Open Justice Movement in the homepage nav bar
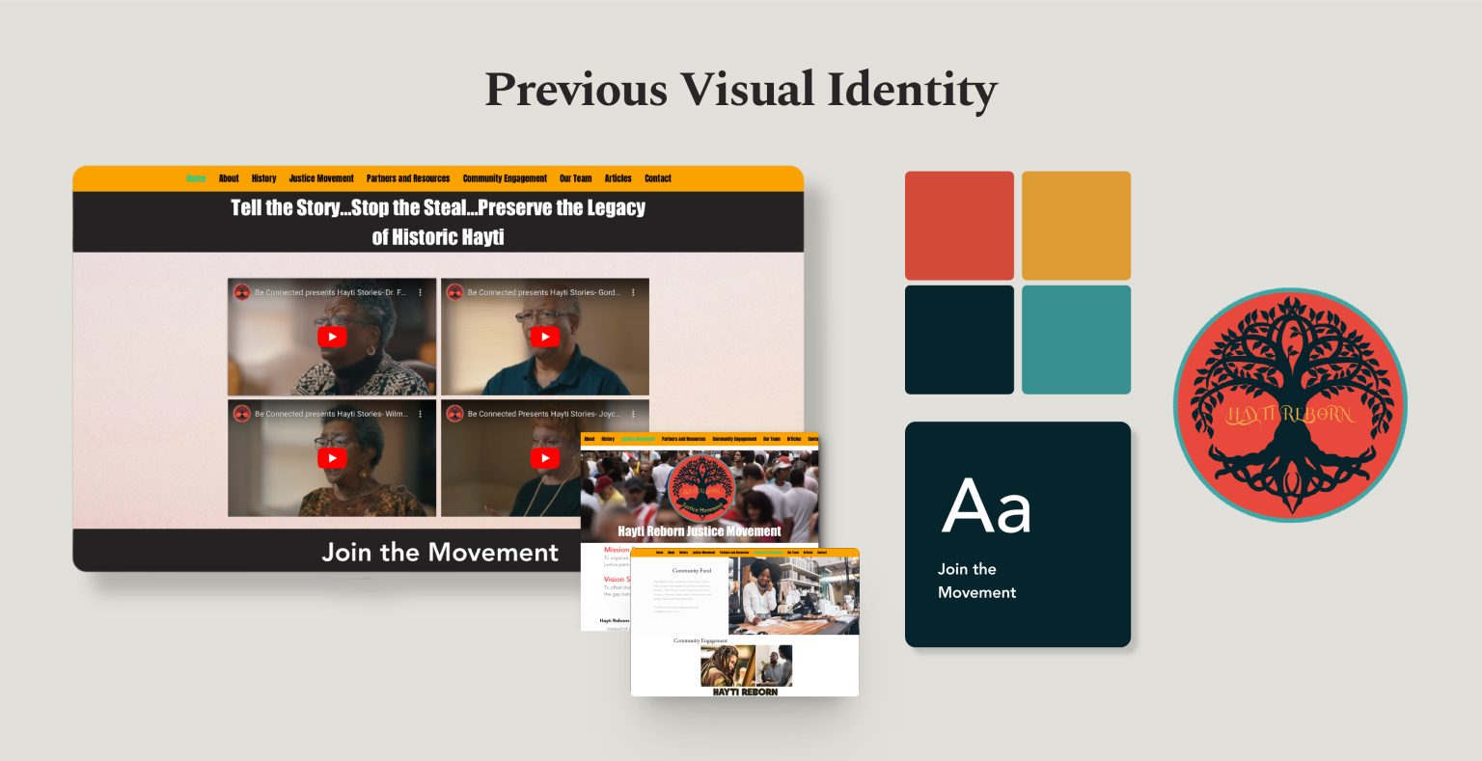 click(x=321, y=178)
